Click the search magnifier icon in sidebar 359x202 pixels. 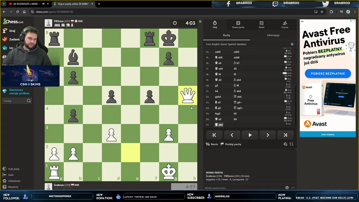pyautogui.click(x=29, y=101)
